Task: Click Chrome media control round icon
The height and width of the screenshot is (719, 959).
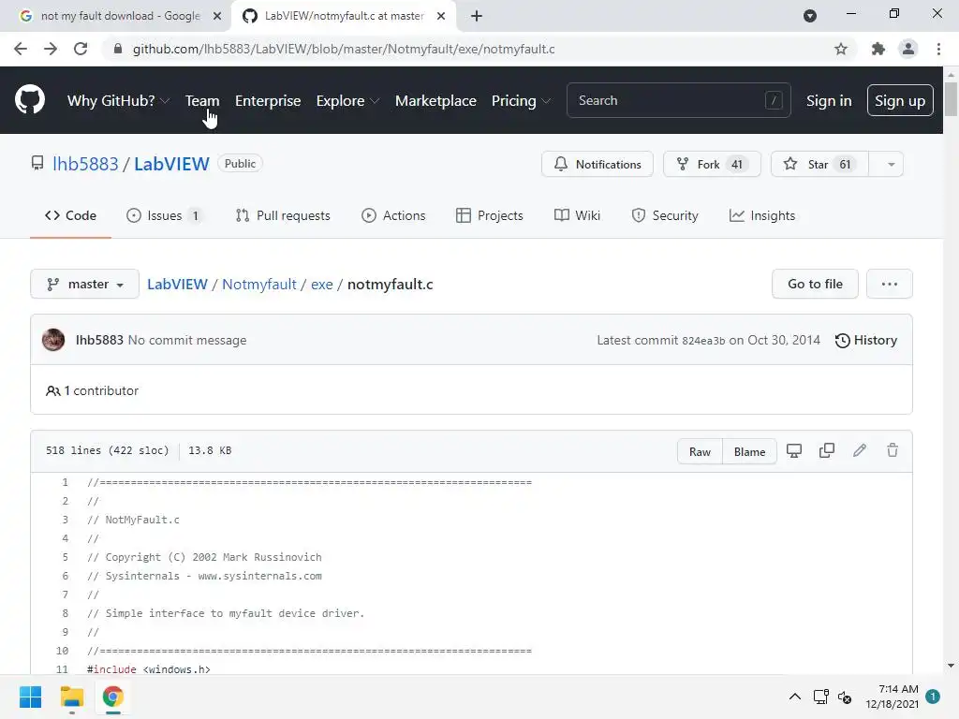Action: point(810,16)
